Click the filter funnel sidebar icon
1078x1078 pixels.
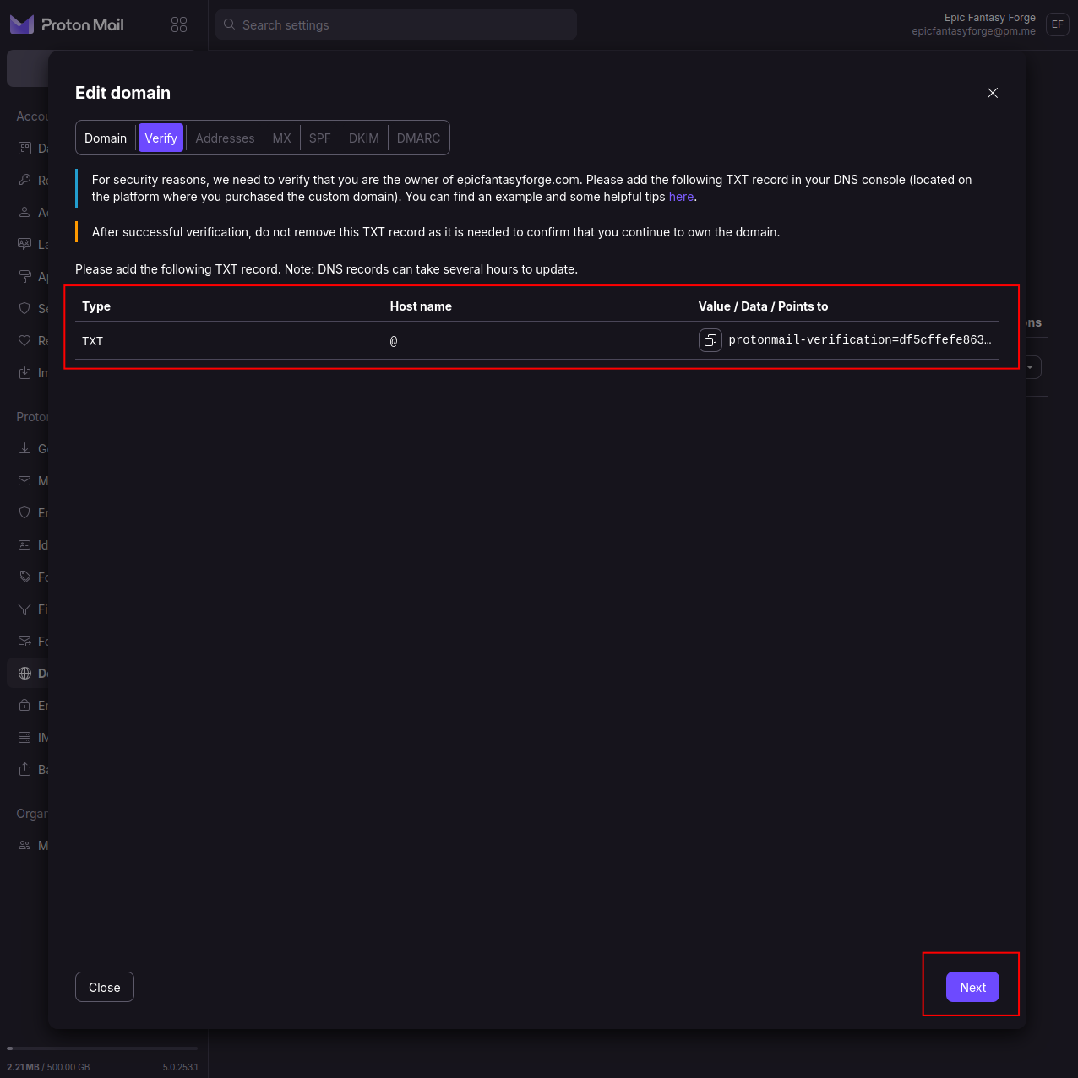(25, 609)
